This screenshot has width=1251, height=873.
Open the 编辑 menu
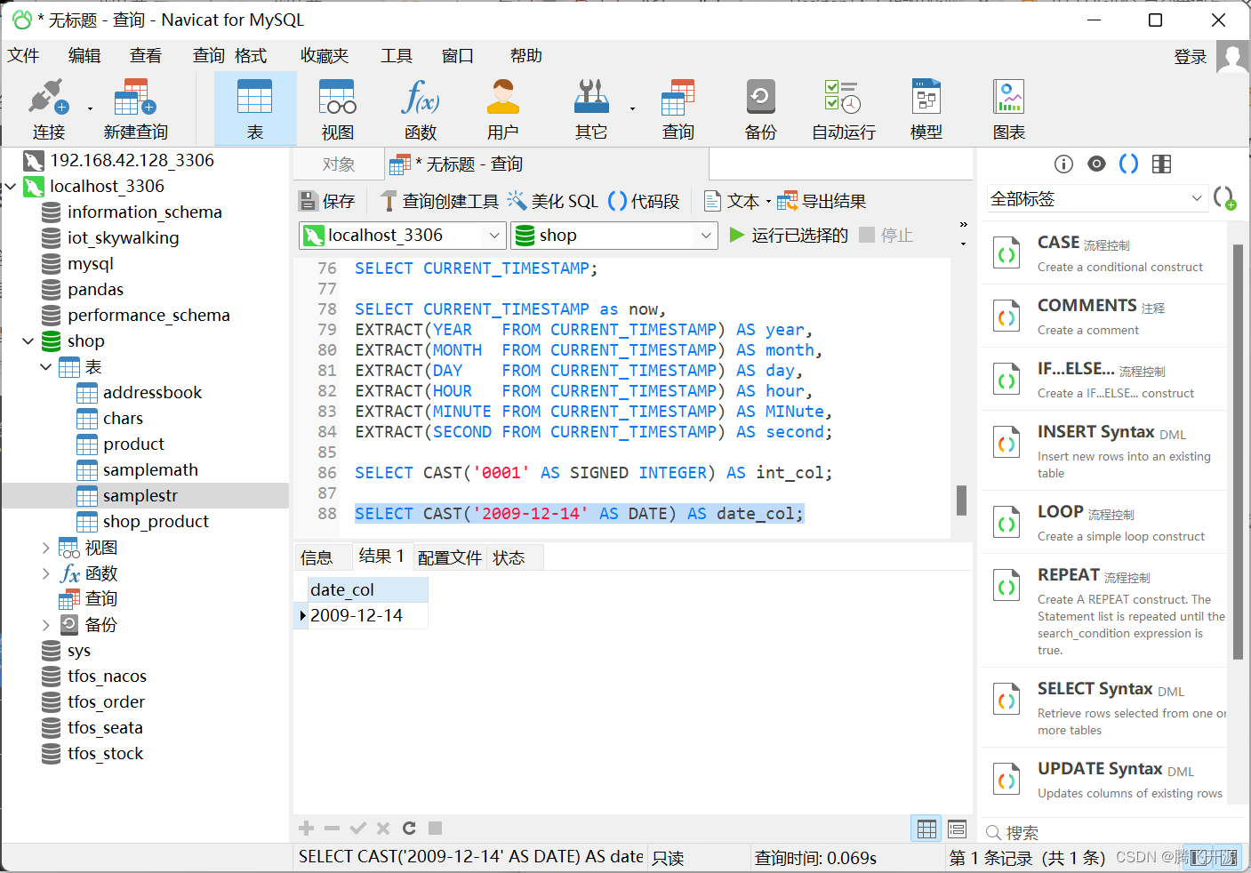(x=84, y=56)
